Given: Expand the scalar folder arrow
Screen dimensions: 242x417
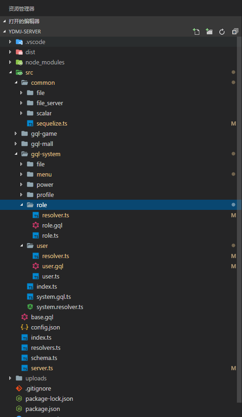Looking at the screenshot, I should click(x=21, y=113).
